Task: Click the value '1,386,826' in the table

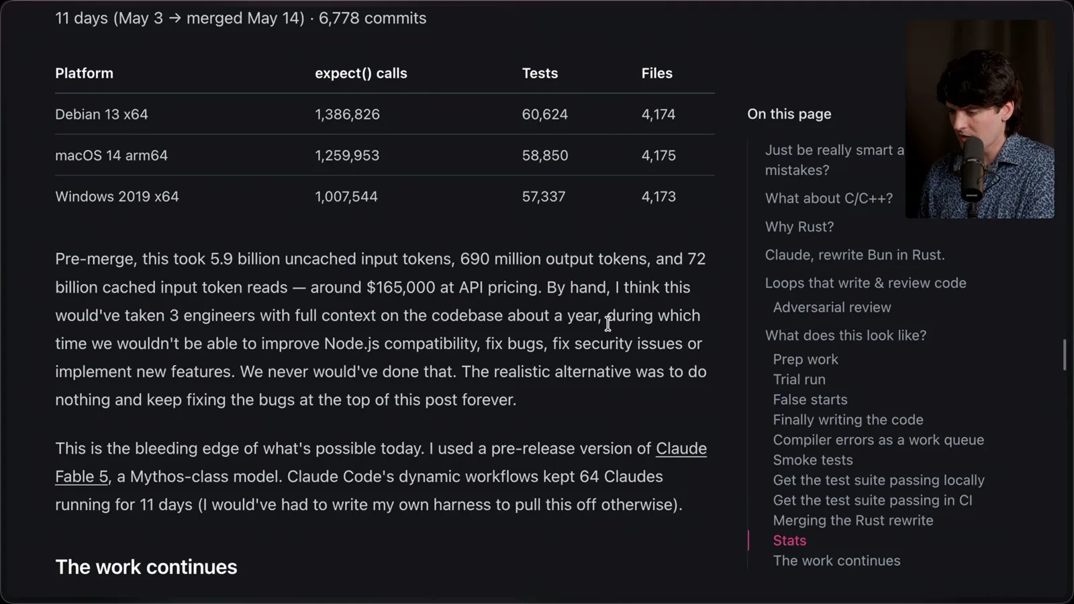Action: pos(347,114)
